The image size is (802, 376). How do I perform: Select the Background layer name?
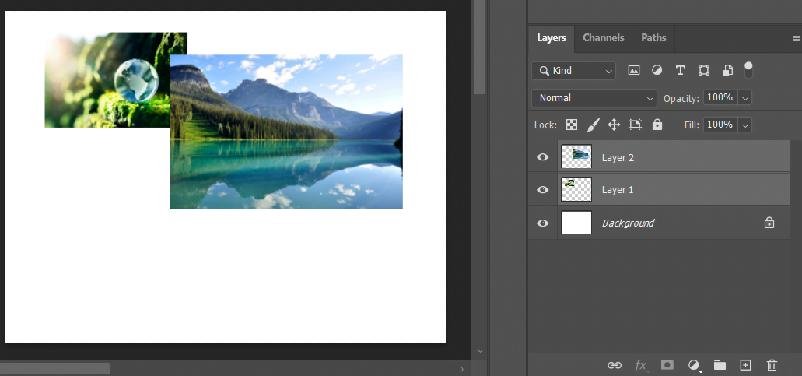tap(628, 223)
